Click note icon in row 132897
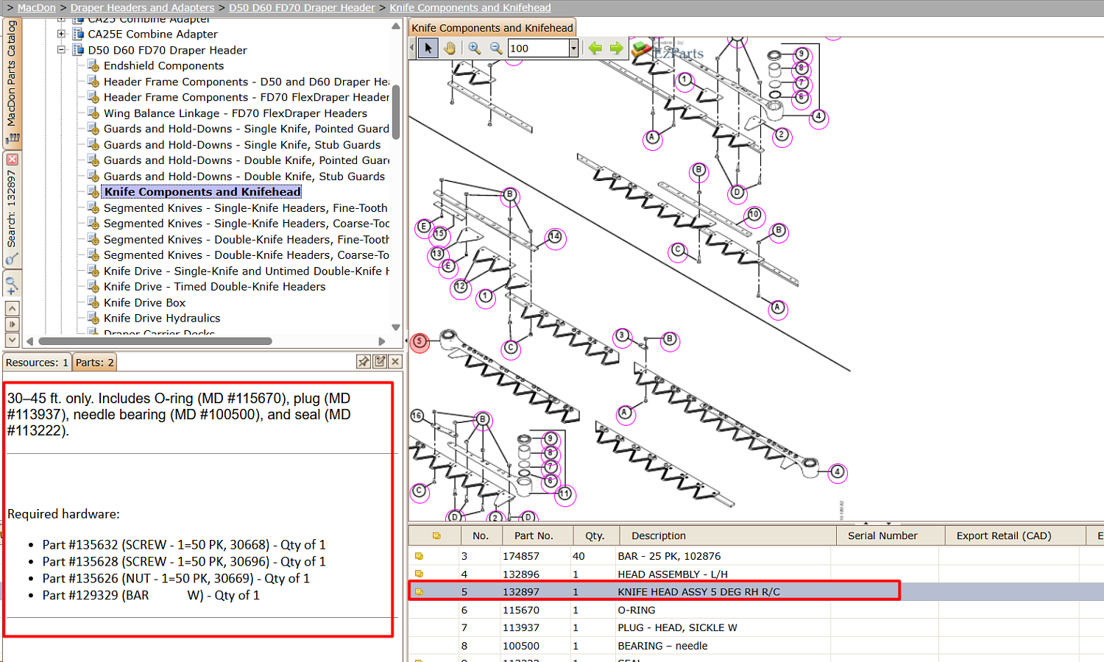Screen dimensions: 1104x662 (x=419, y=592)
